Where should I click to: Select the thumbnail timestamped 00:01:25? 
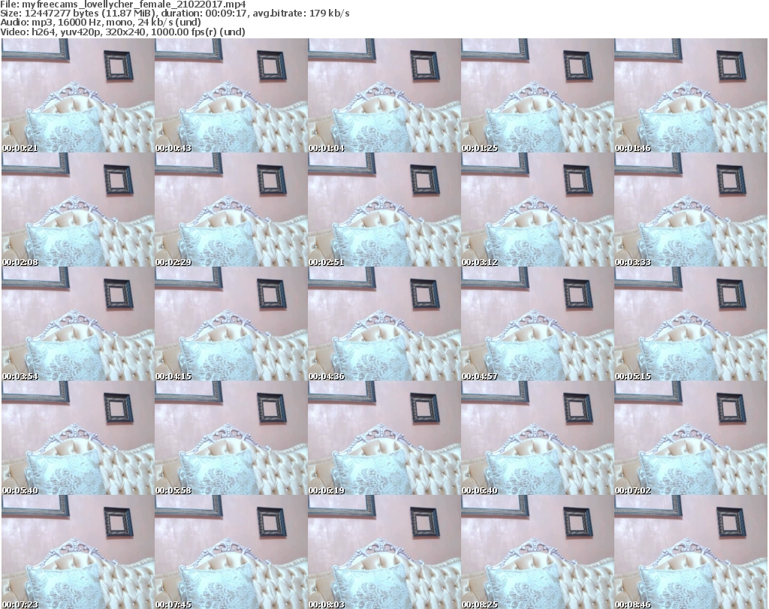538,95
